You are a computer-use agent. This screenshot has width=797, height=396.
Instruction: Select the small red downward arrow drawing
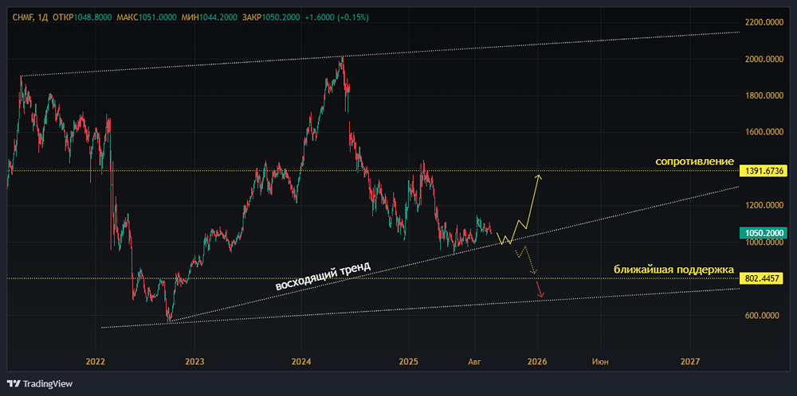(541, 290)
